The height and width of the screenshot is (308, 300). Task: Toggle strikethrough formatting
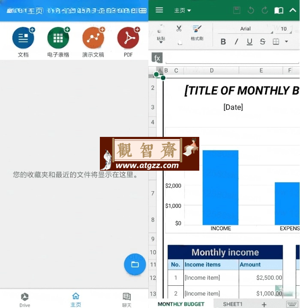263,41
